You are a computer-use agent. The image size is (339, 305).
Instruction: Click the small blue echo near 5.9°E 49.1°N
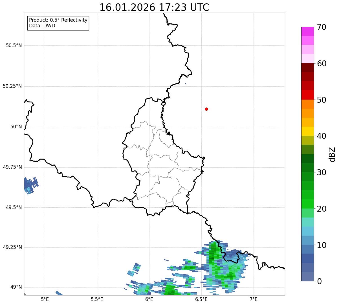(134, 270)
